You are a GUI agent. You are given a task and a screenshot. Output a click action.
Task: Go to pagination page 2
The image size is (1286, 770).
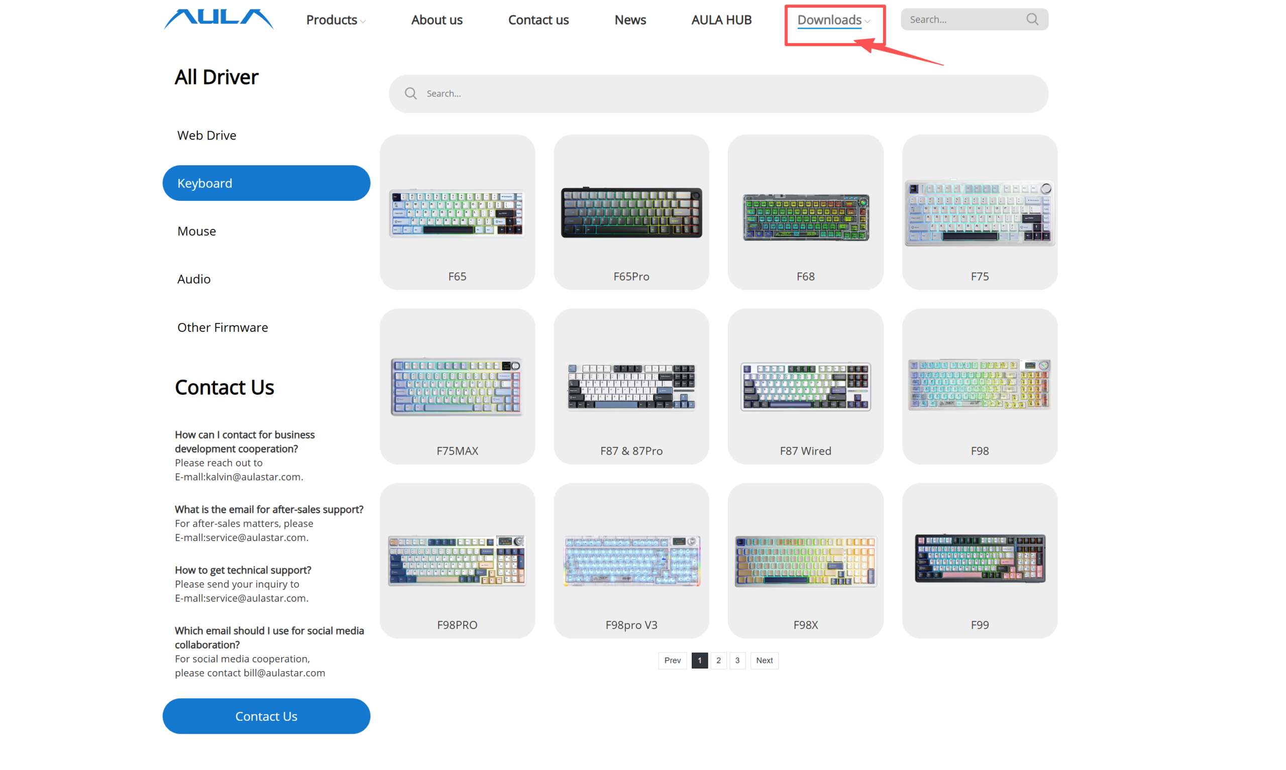click(718, 660)
